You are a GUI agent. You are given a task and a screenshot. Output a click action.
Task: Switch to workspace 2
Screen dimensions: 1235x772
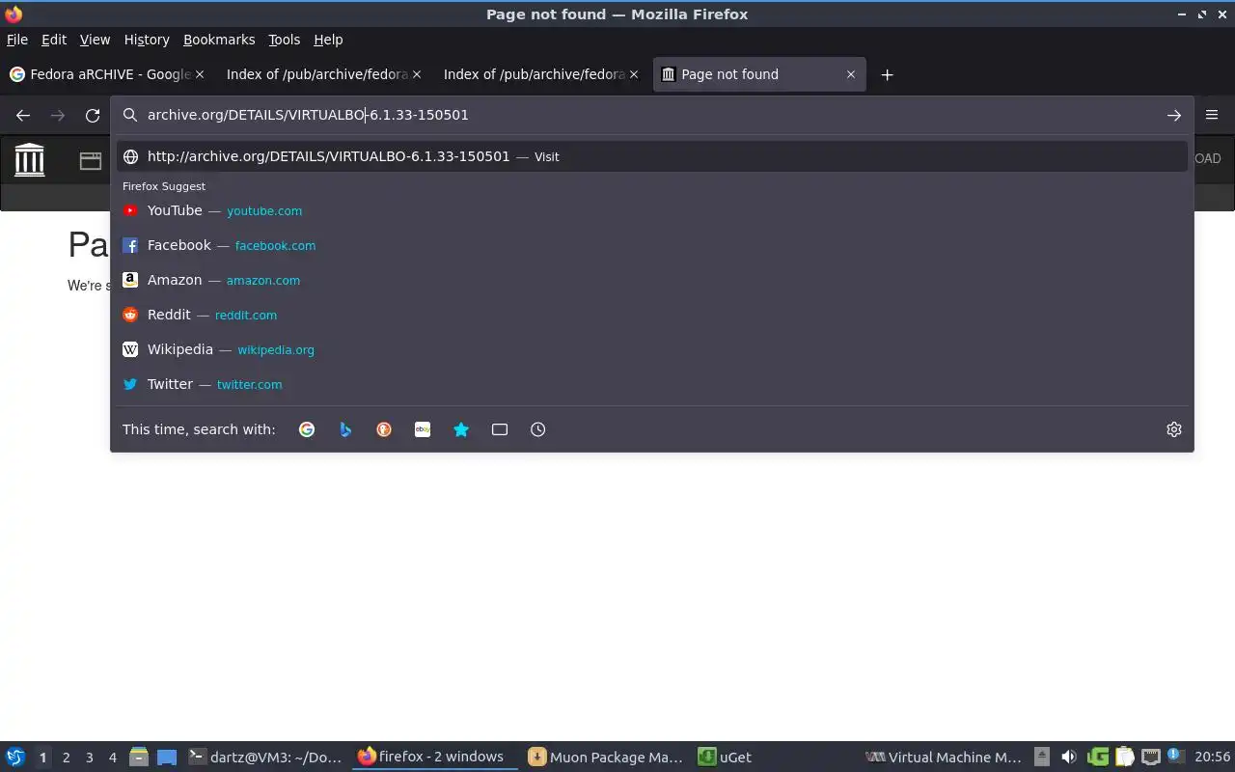pos(66,758)
